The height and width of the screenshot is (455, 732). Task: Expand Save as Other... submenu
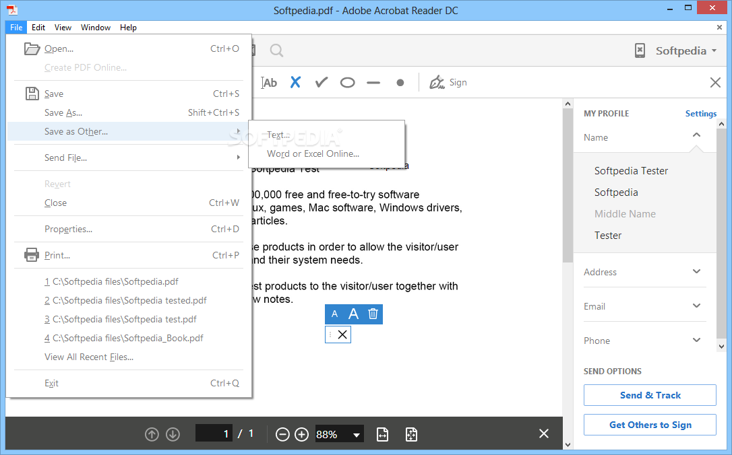pos(129,131)
